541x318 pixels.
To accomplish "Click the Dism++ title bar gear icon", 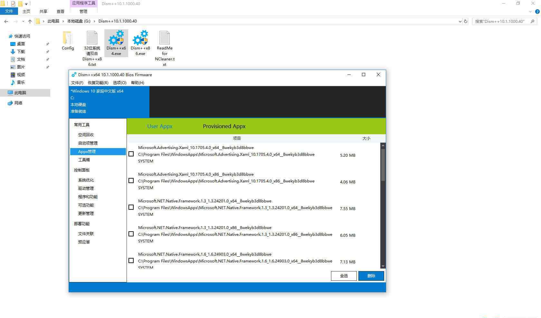I will tap(74, 75).
